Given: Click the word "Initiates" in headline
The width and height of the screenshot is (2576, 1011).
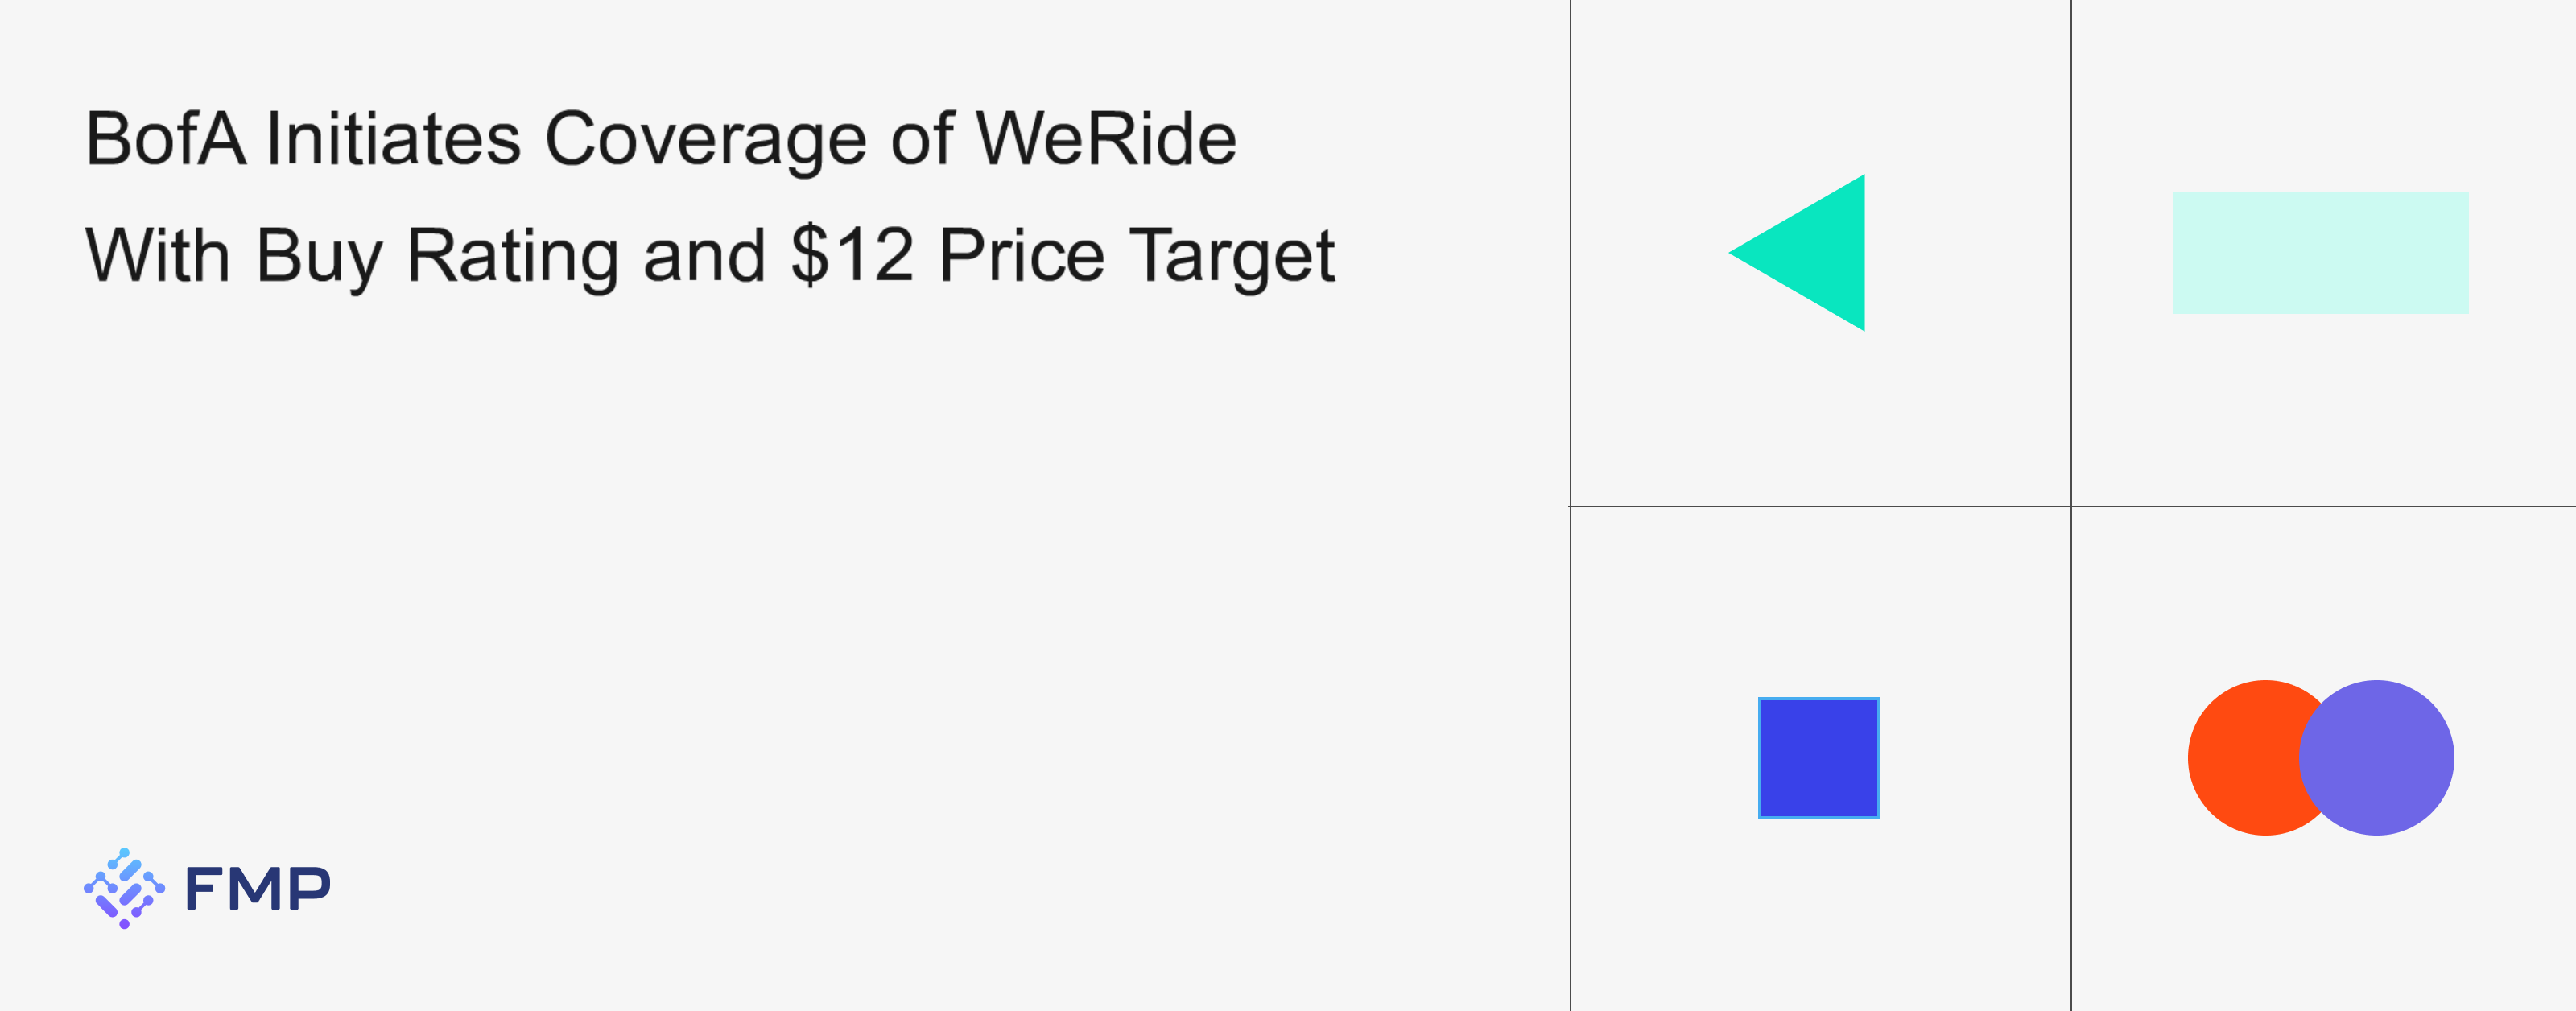Looking at the screenshot, I should [x=393, y=139].
